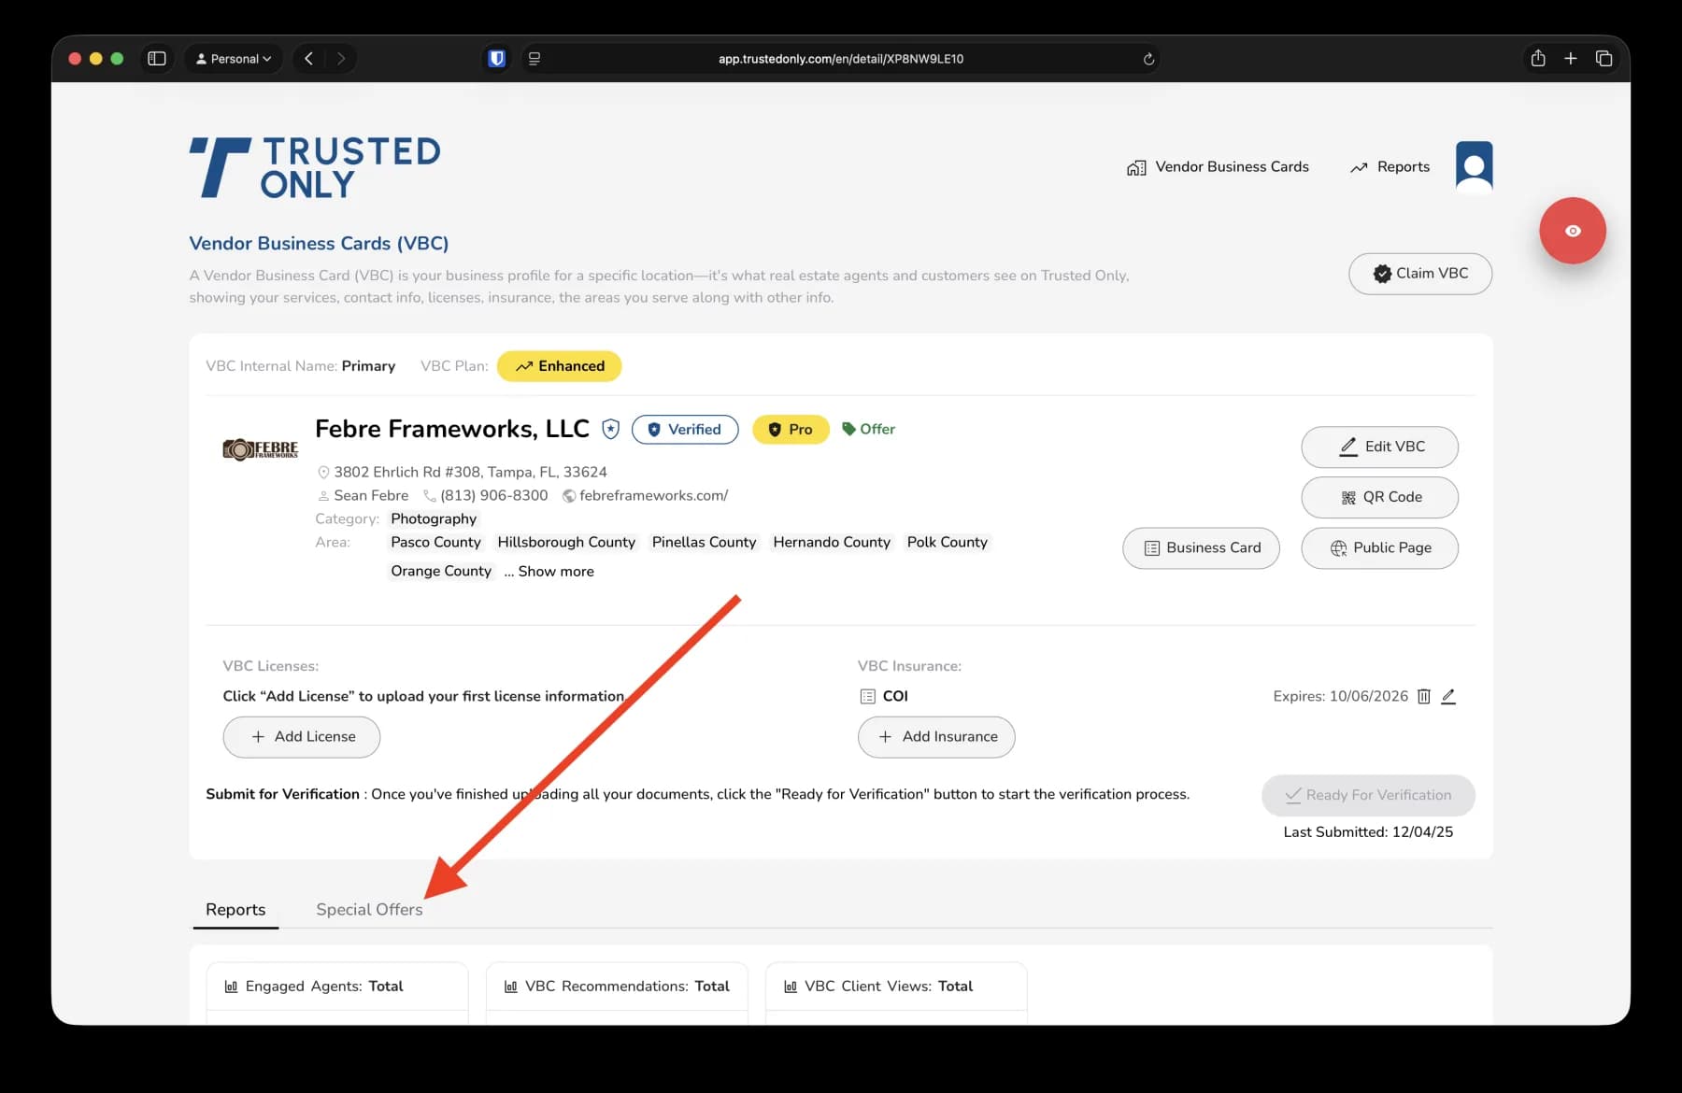Open the Trusted Only logo home link
This screenshot has width=1682, height=1093.
[x=315, y=167]
